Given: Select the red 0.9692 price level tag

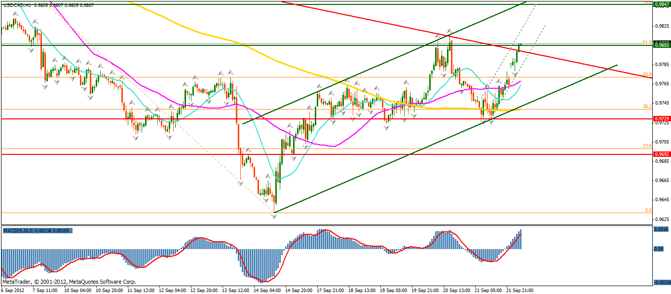Looking at the screenshot, I should pyautogui.click(x=661, y=154).
